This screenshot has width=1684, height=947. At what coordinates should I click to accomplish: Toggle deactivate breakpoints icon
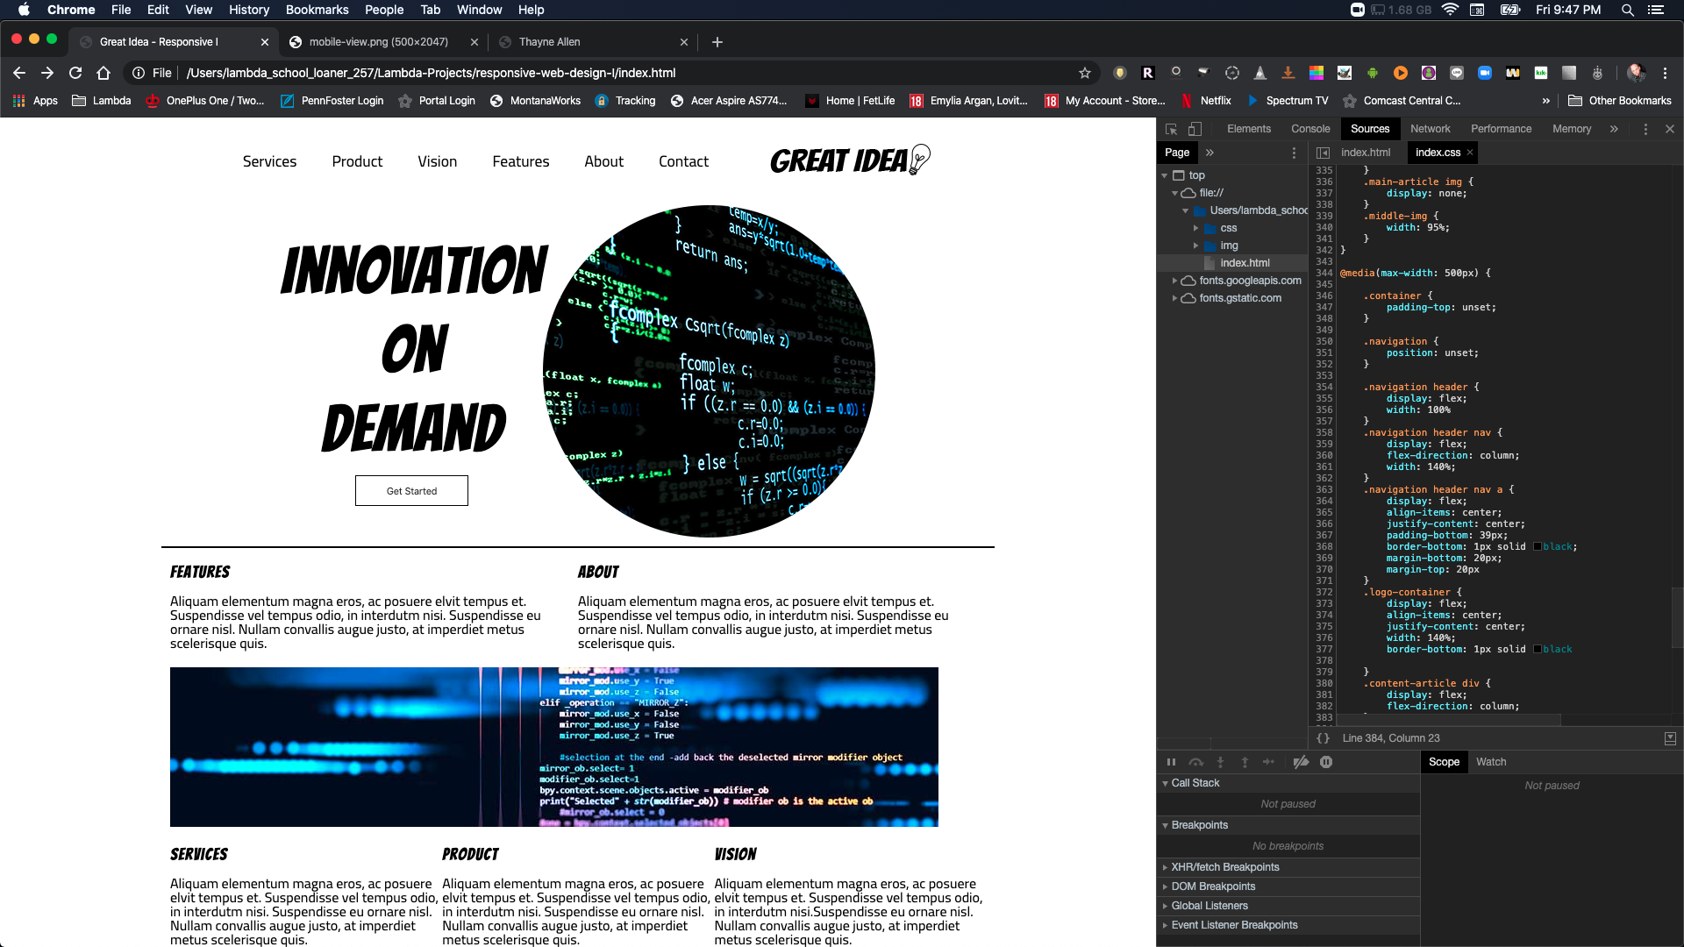(x=1301, y=762)
